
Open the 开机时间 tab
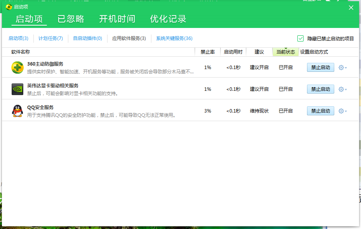(117, 19)
